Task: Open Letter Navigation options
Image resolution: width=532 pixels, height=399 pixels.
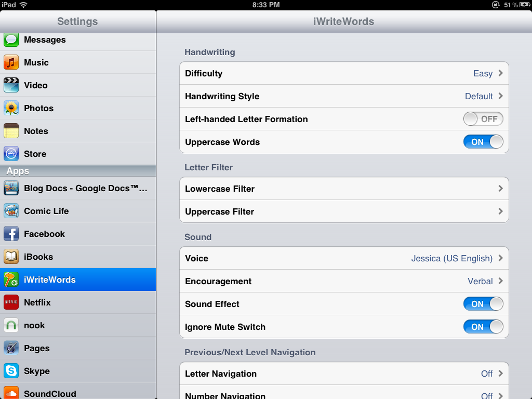Action: click(344, 374)
